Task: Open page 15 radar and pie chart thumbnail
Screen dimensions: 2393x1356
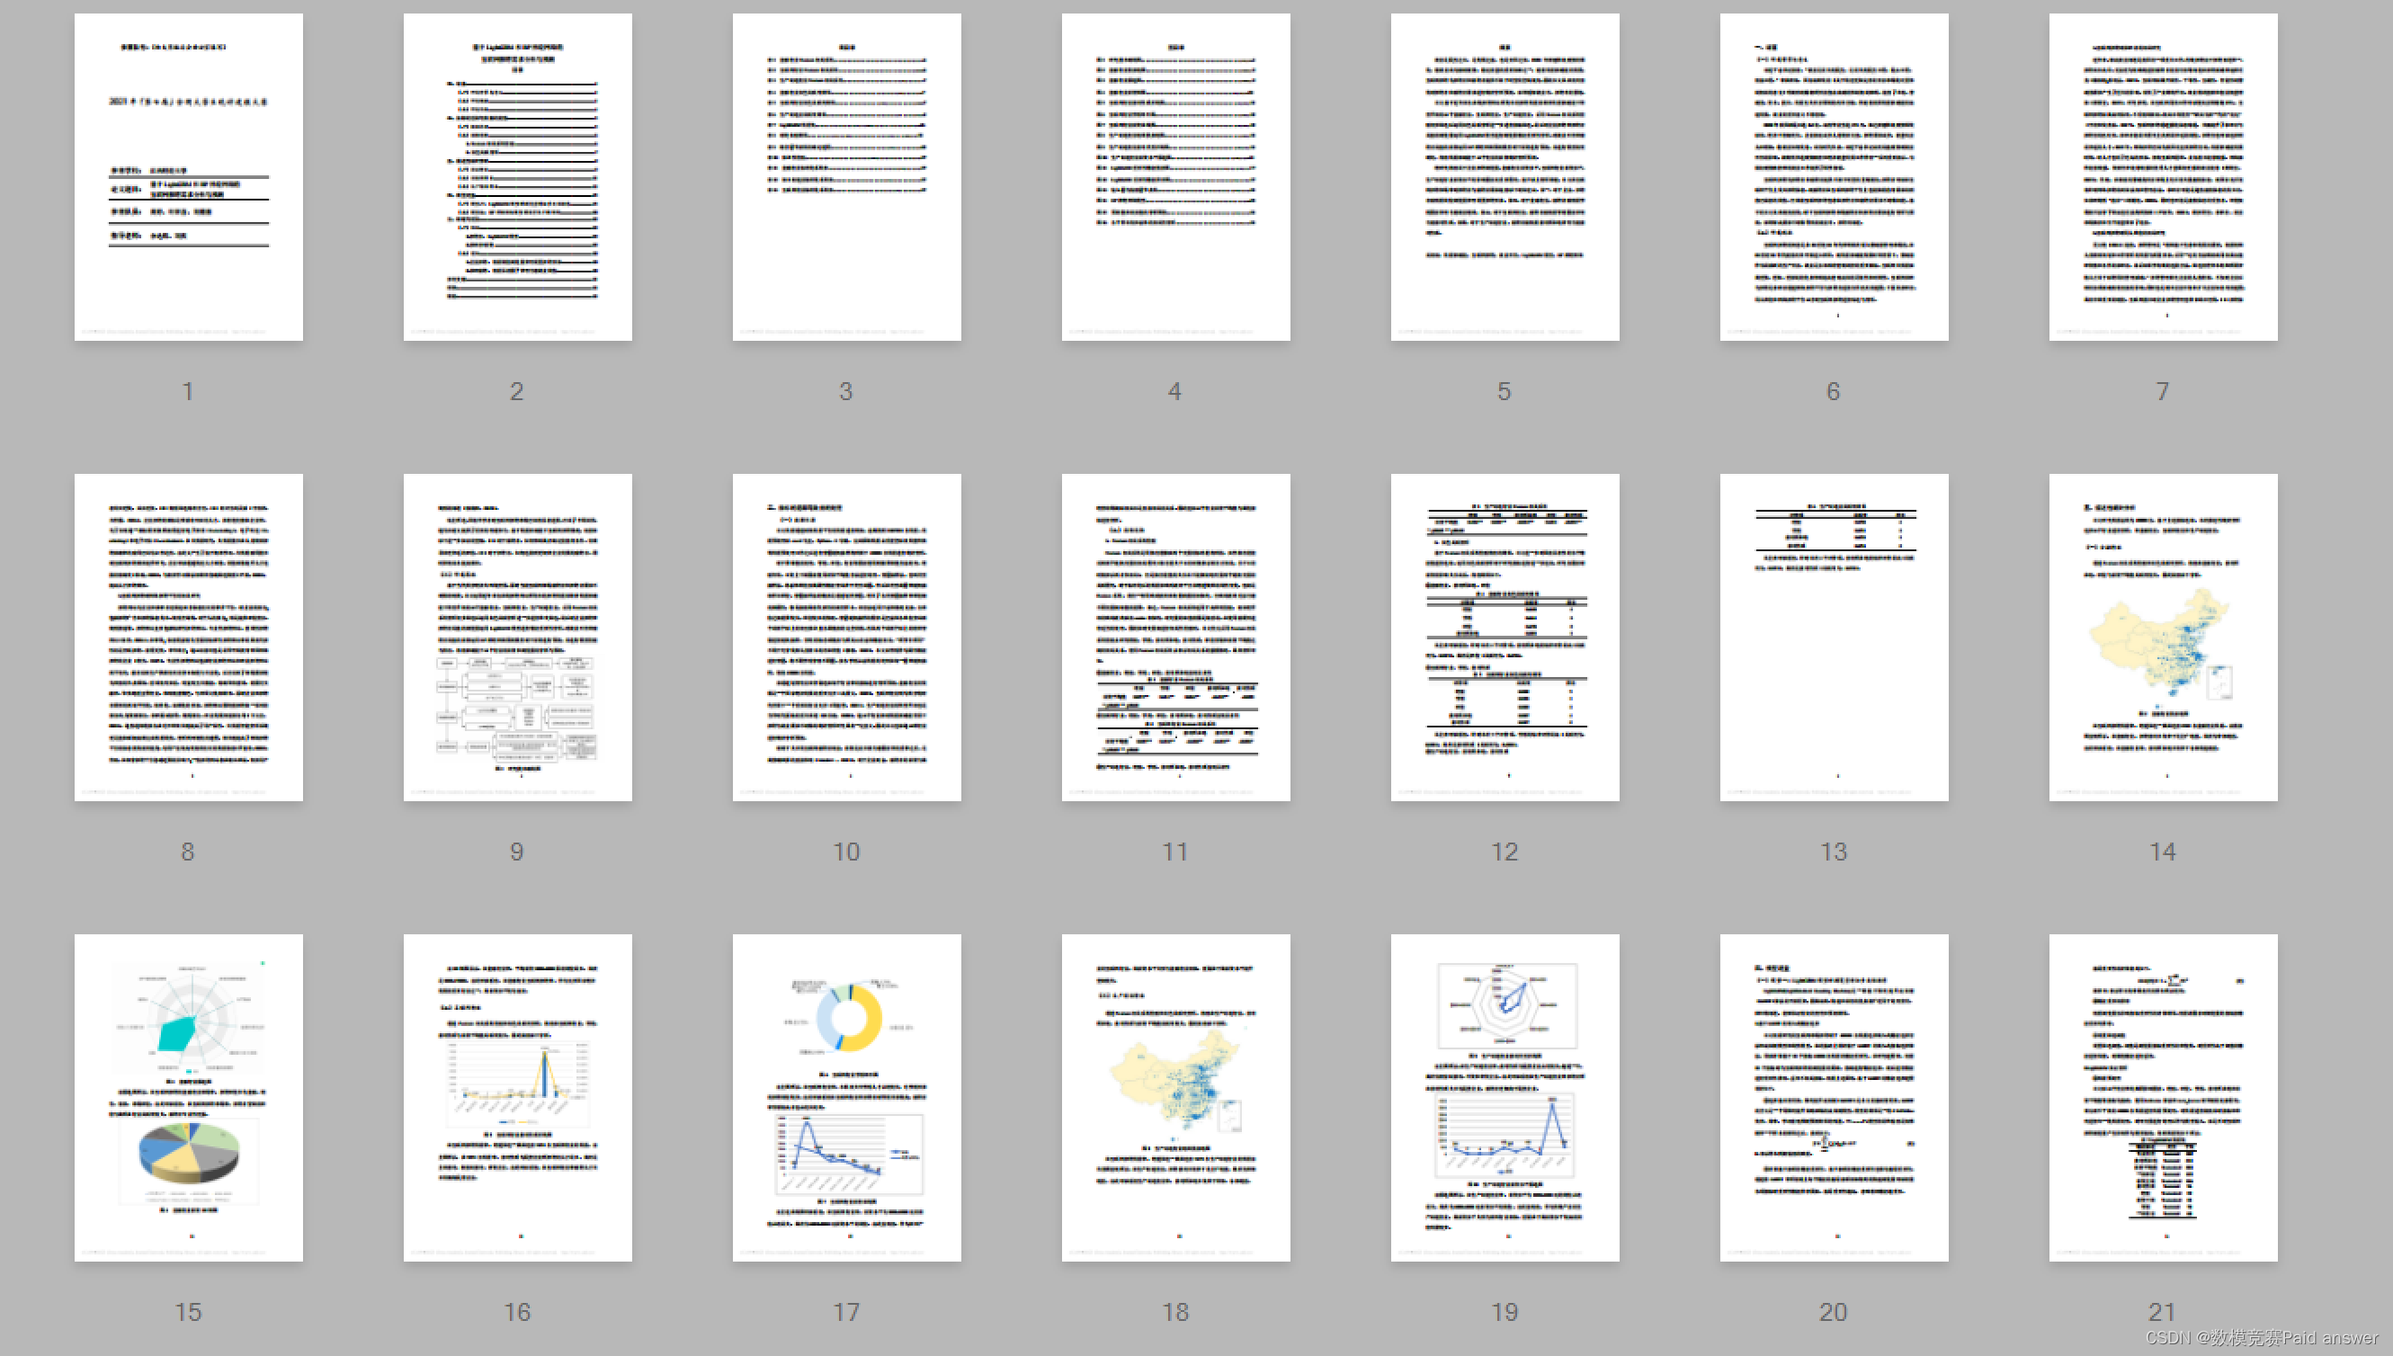Action: tap(188, 1098)
